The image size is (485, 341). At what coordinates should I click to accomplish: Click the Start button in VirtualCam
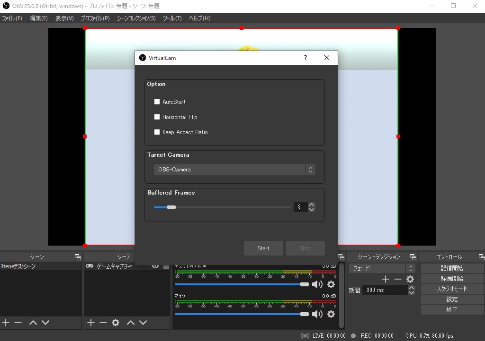263,248
